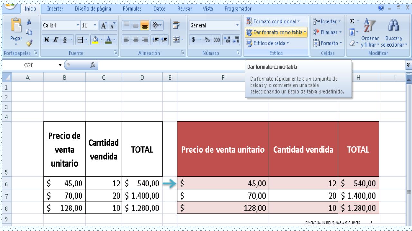Click row header 6
The width and height of the screenshot is (412, 231).
(6, 184)
